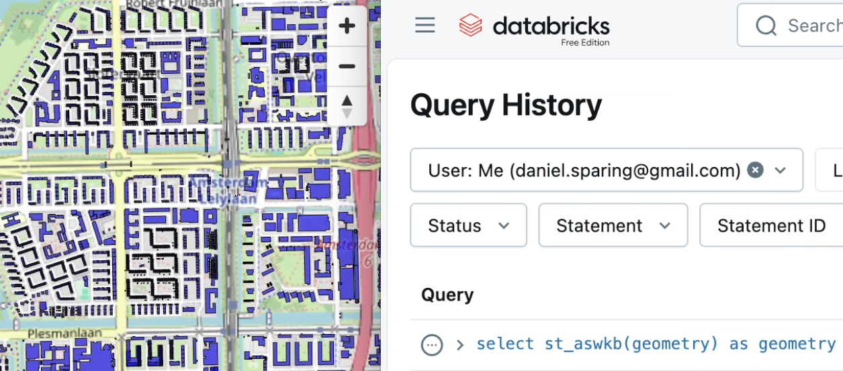Image resolution: width=843 pixels, height=371 pixels.
Task: Expand the select st_aswkb query row
Action: pyautogui.click(x=460, y=345)
